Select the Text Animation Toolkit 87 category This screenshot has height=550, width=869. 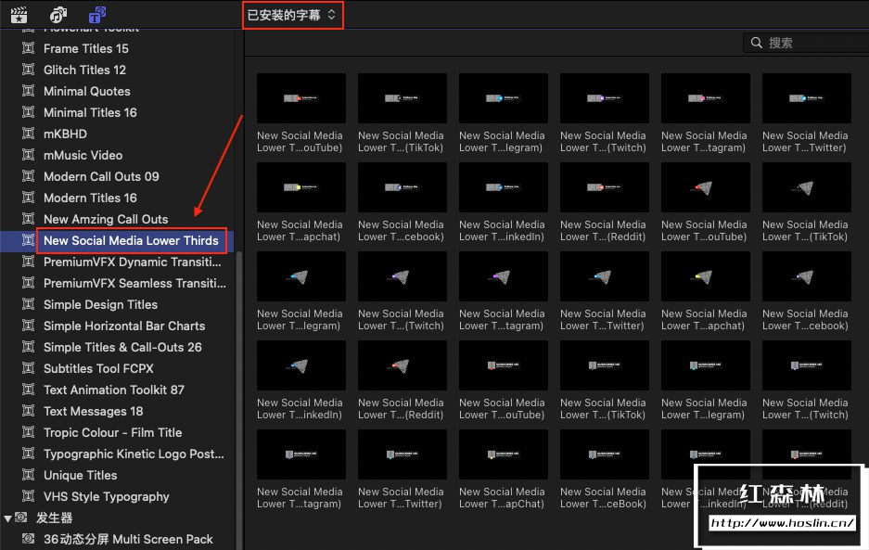pyautogui.click(x=116, y=390)
